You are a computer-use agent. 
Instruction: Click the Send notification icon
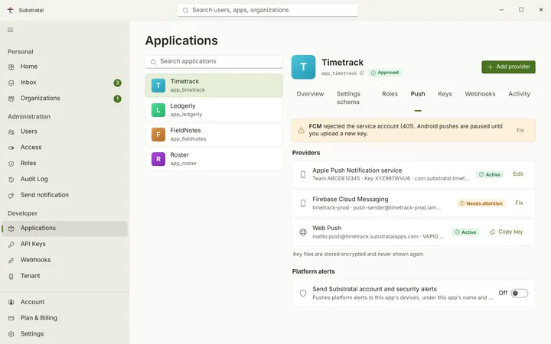(11, 196)
